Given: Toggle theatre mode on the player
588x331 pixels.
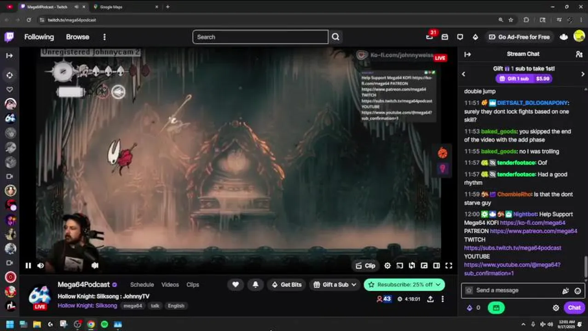Looking at the screenshot, I should pos(436,266).
